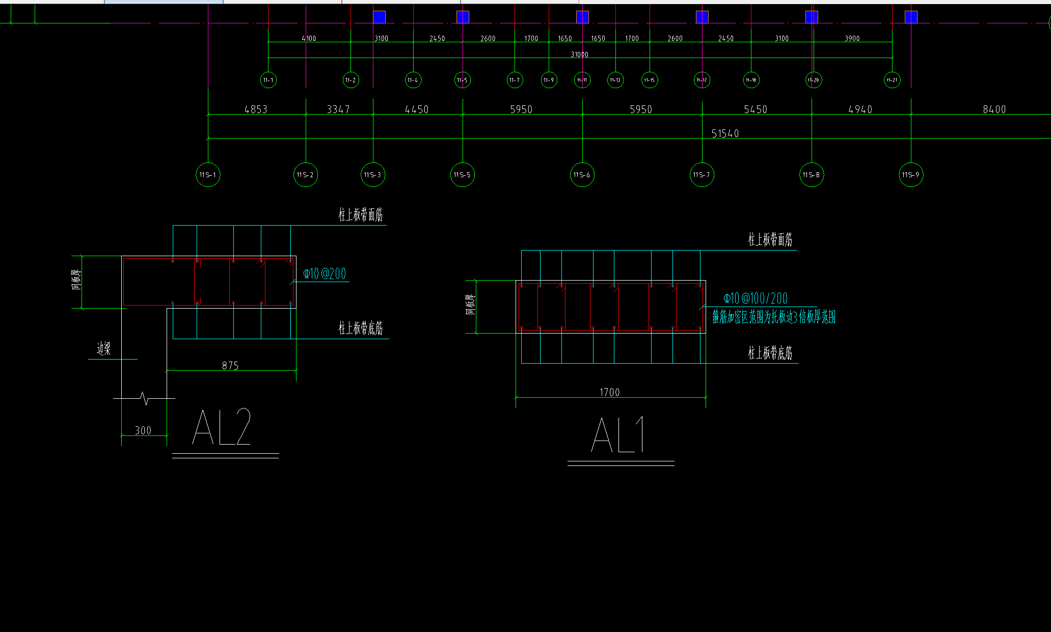Click the vertical 同板厚 label beside AL1
Viewport: 1051px width, 632px height.
pos(470,304)
